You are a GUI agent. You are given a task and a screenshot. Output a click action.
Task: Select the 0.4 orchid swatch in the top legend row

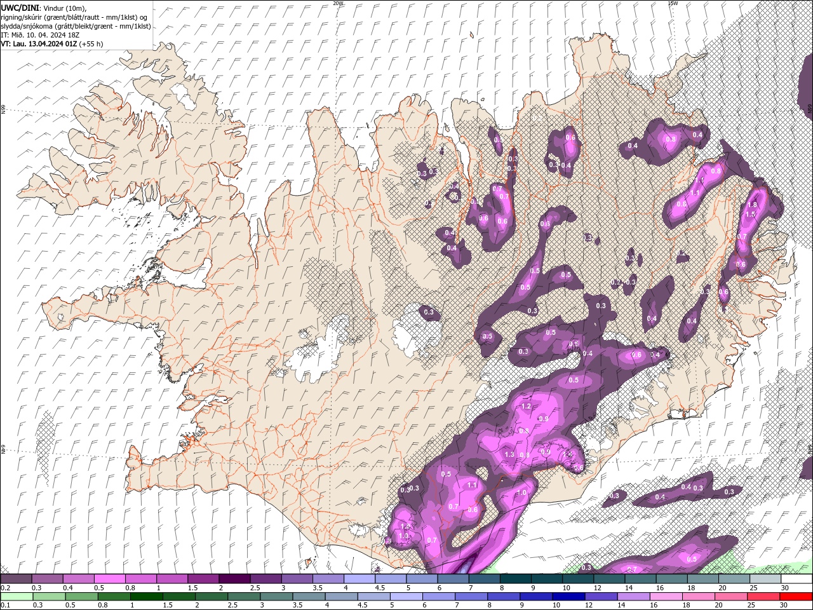click(78, 579)
